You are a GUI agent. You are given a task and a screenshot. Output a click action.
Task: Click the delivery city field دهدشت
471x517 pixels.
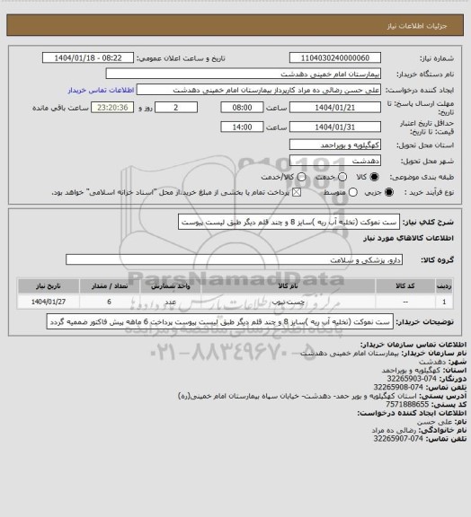[335, 161]
